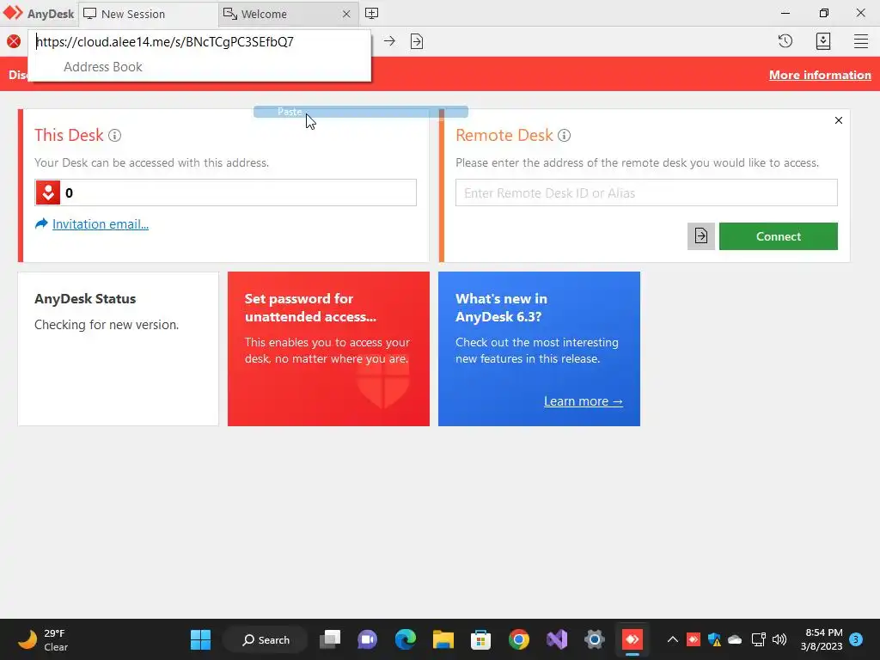Click the AnyDesk icon in the system tray
Image resolution: width=880 pixels, height=660 pixels.
pyautogui.click(x=694, y=639)
